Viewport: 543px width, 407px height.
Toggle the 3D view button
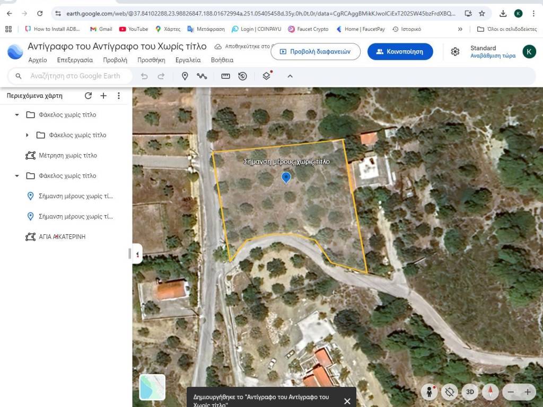470,392
